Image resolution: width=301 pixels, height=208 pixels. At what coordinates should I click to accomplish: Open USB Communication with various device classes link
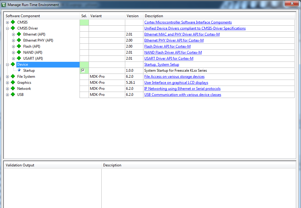(x=182, y=95)
